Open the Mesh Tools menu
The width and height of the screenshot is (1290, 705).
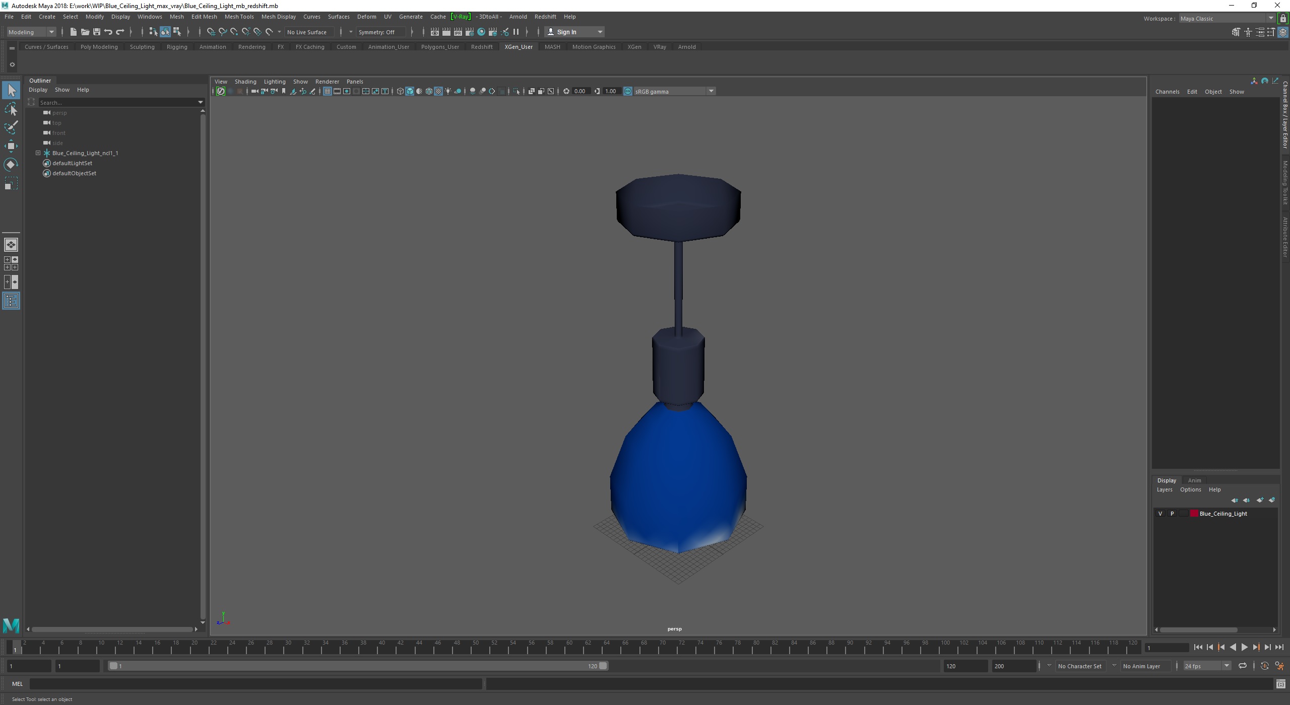tap(239, 17)
